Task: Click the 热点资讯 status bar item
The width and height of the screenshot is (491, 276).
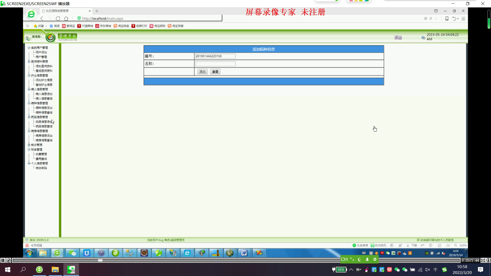Action: pyautogui.click(x=378, y=245)
